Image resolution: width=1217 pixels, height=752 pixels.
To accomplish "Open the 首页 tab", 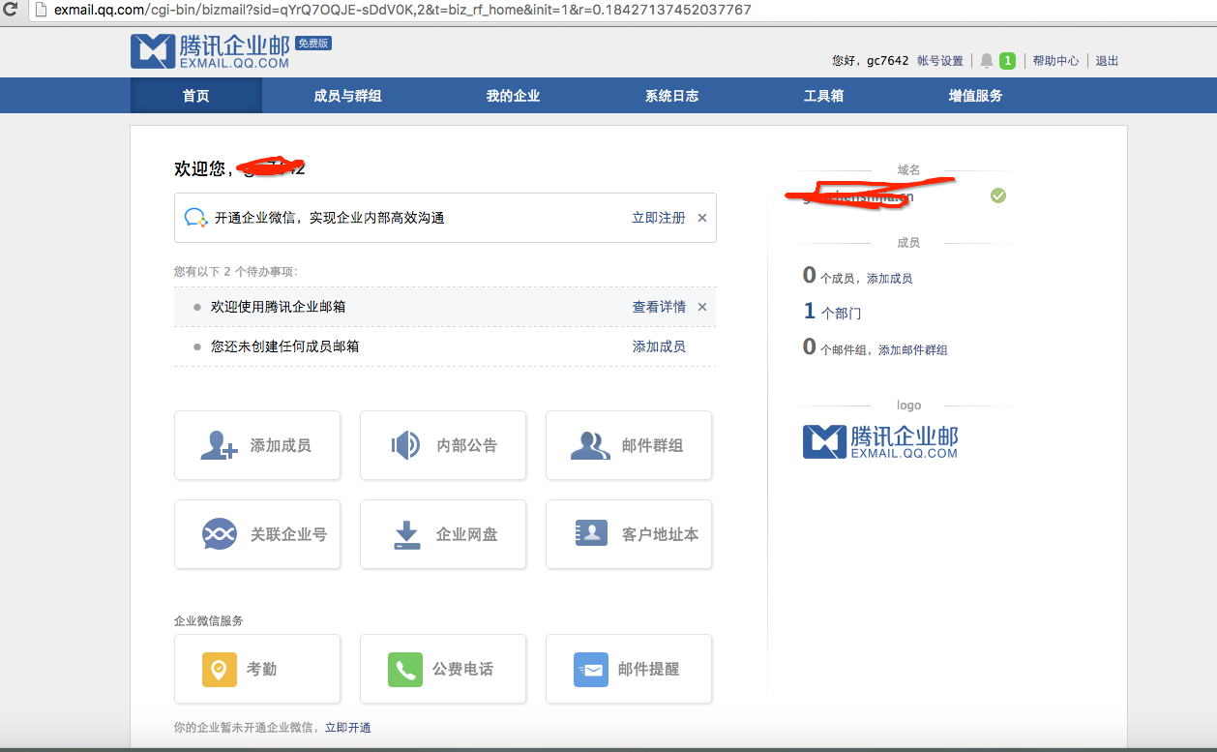I will (x=196, y=96).
